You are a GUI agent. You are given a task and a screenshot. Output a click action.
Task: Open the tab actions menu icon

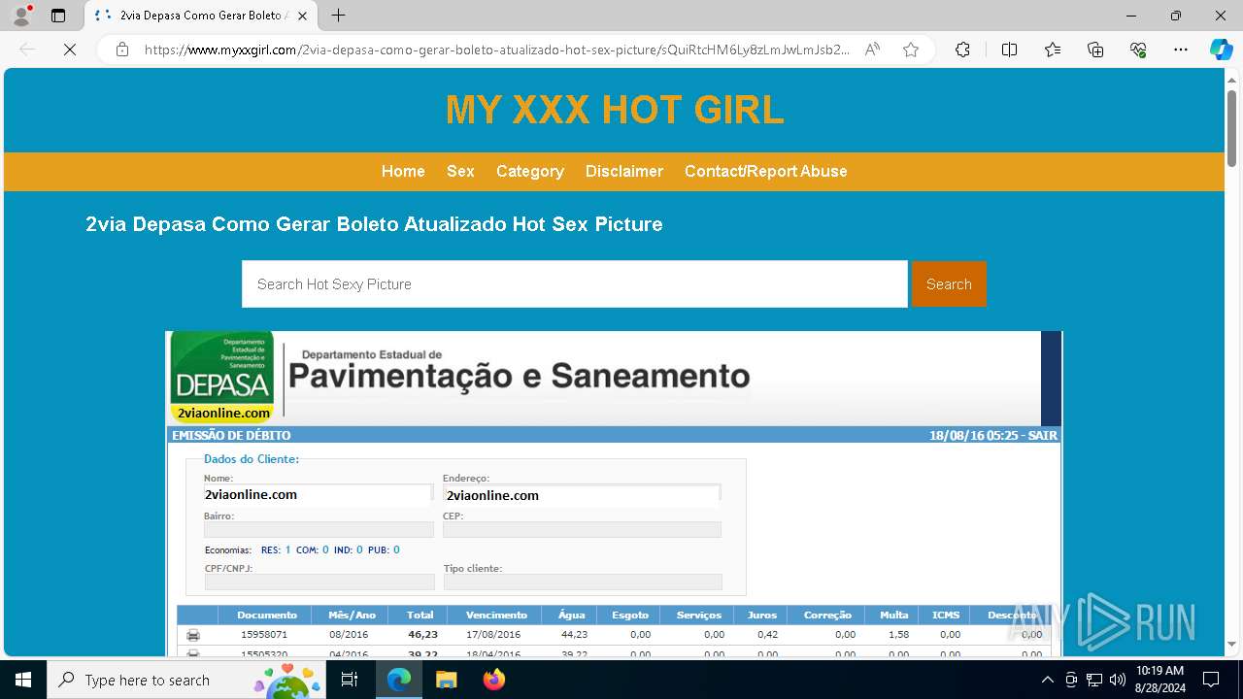click(x=58, y=16)
